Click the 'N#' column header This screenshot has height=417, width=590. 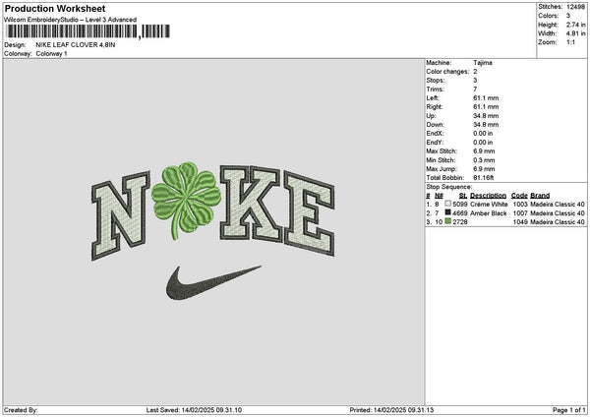(x=439, y=196)
